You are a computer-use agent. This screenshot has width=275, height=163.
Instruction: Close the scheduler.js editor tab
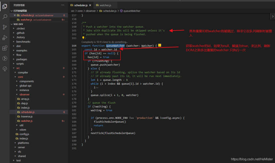90,5
